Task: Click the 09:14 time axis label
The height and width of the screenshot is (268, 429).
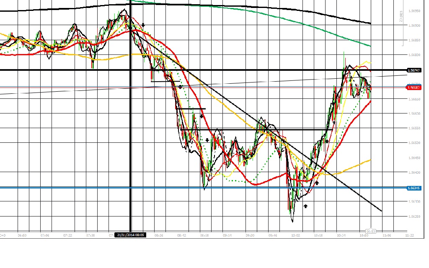Action: (x=227, y=235)
